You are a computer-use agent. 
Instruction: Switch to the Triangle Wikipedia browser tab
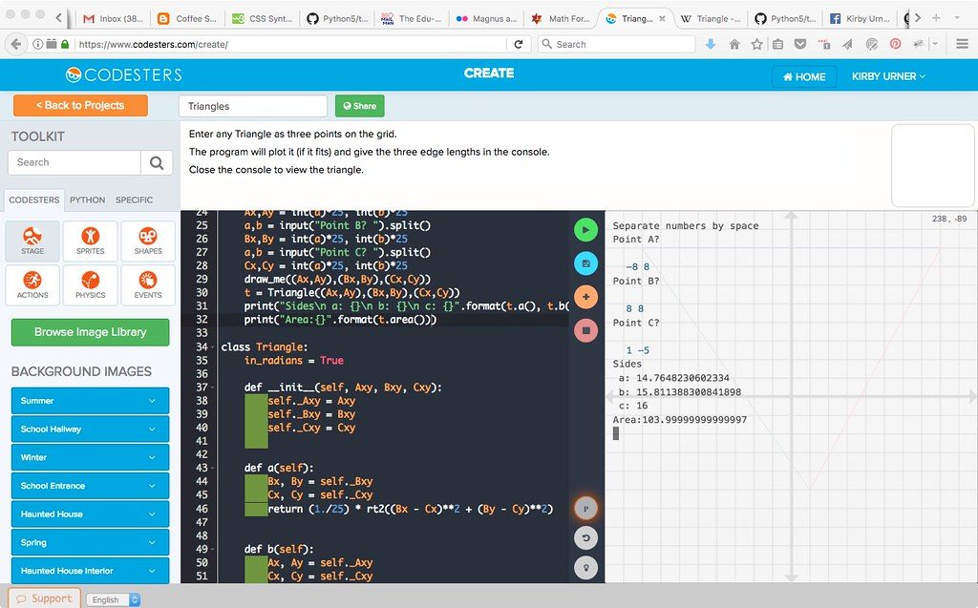[x=711, y=19]
